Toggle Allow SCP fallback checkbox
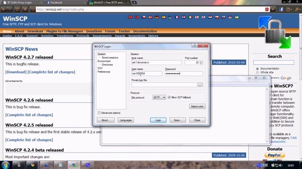The image size is (302, 169). [x=169, y=97]
